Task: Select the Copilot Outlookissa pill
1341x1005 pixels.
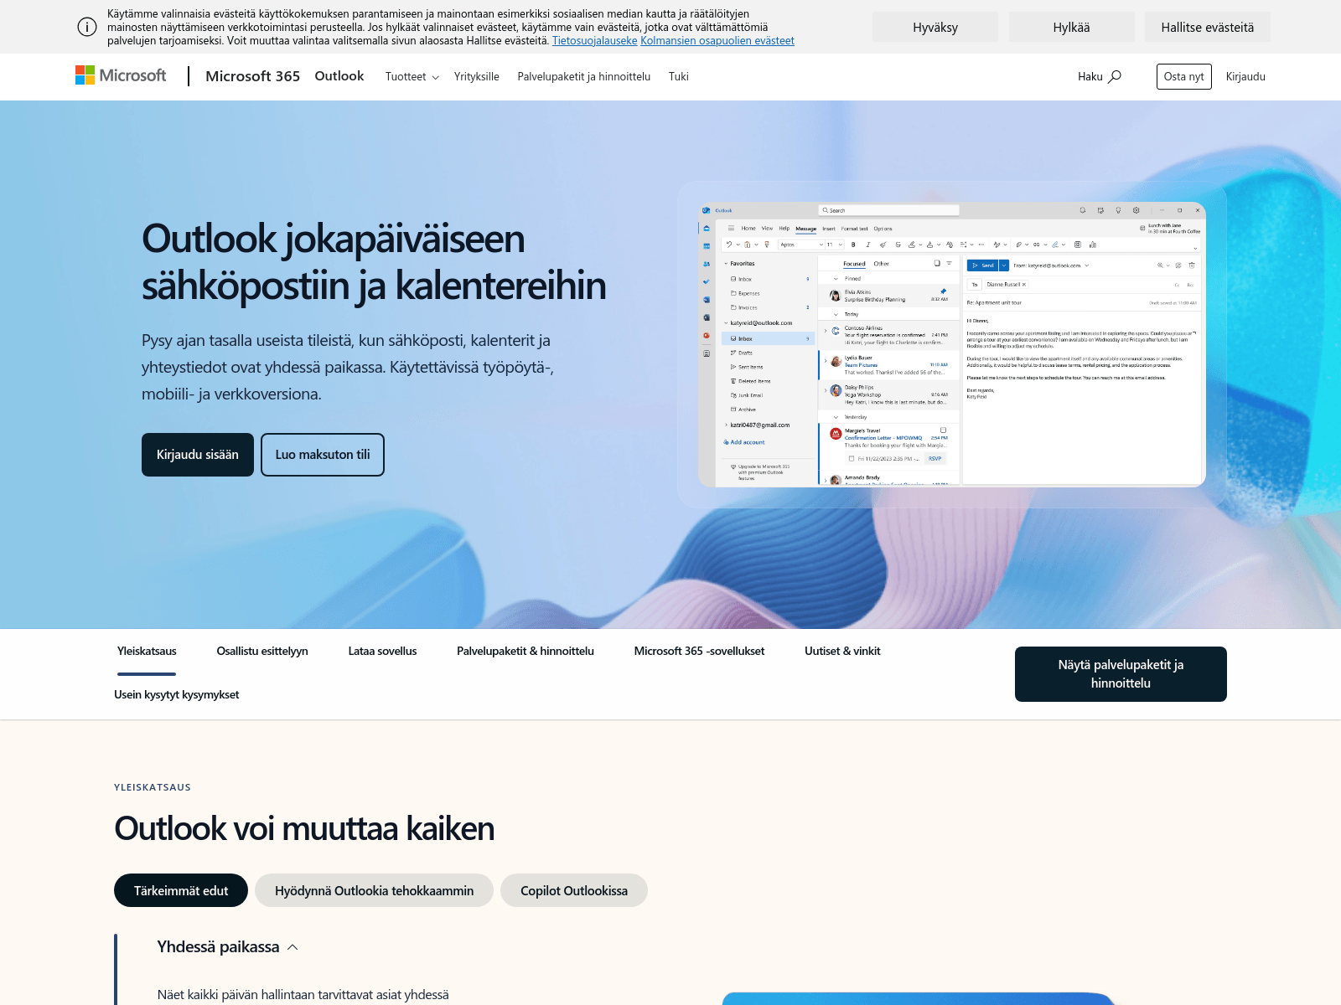Action: point(574,890)
